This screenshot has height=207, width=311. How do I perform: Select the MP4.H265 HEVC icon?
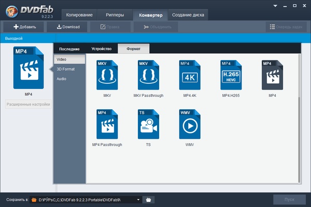coord(231,75)
